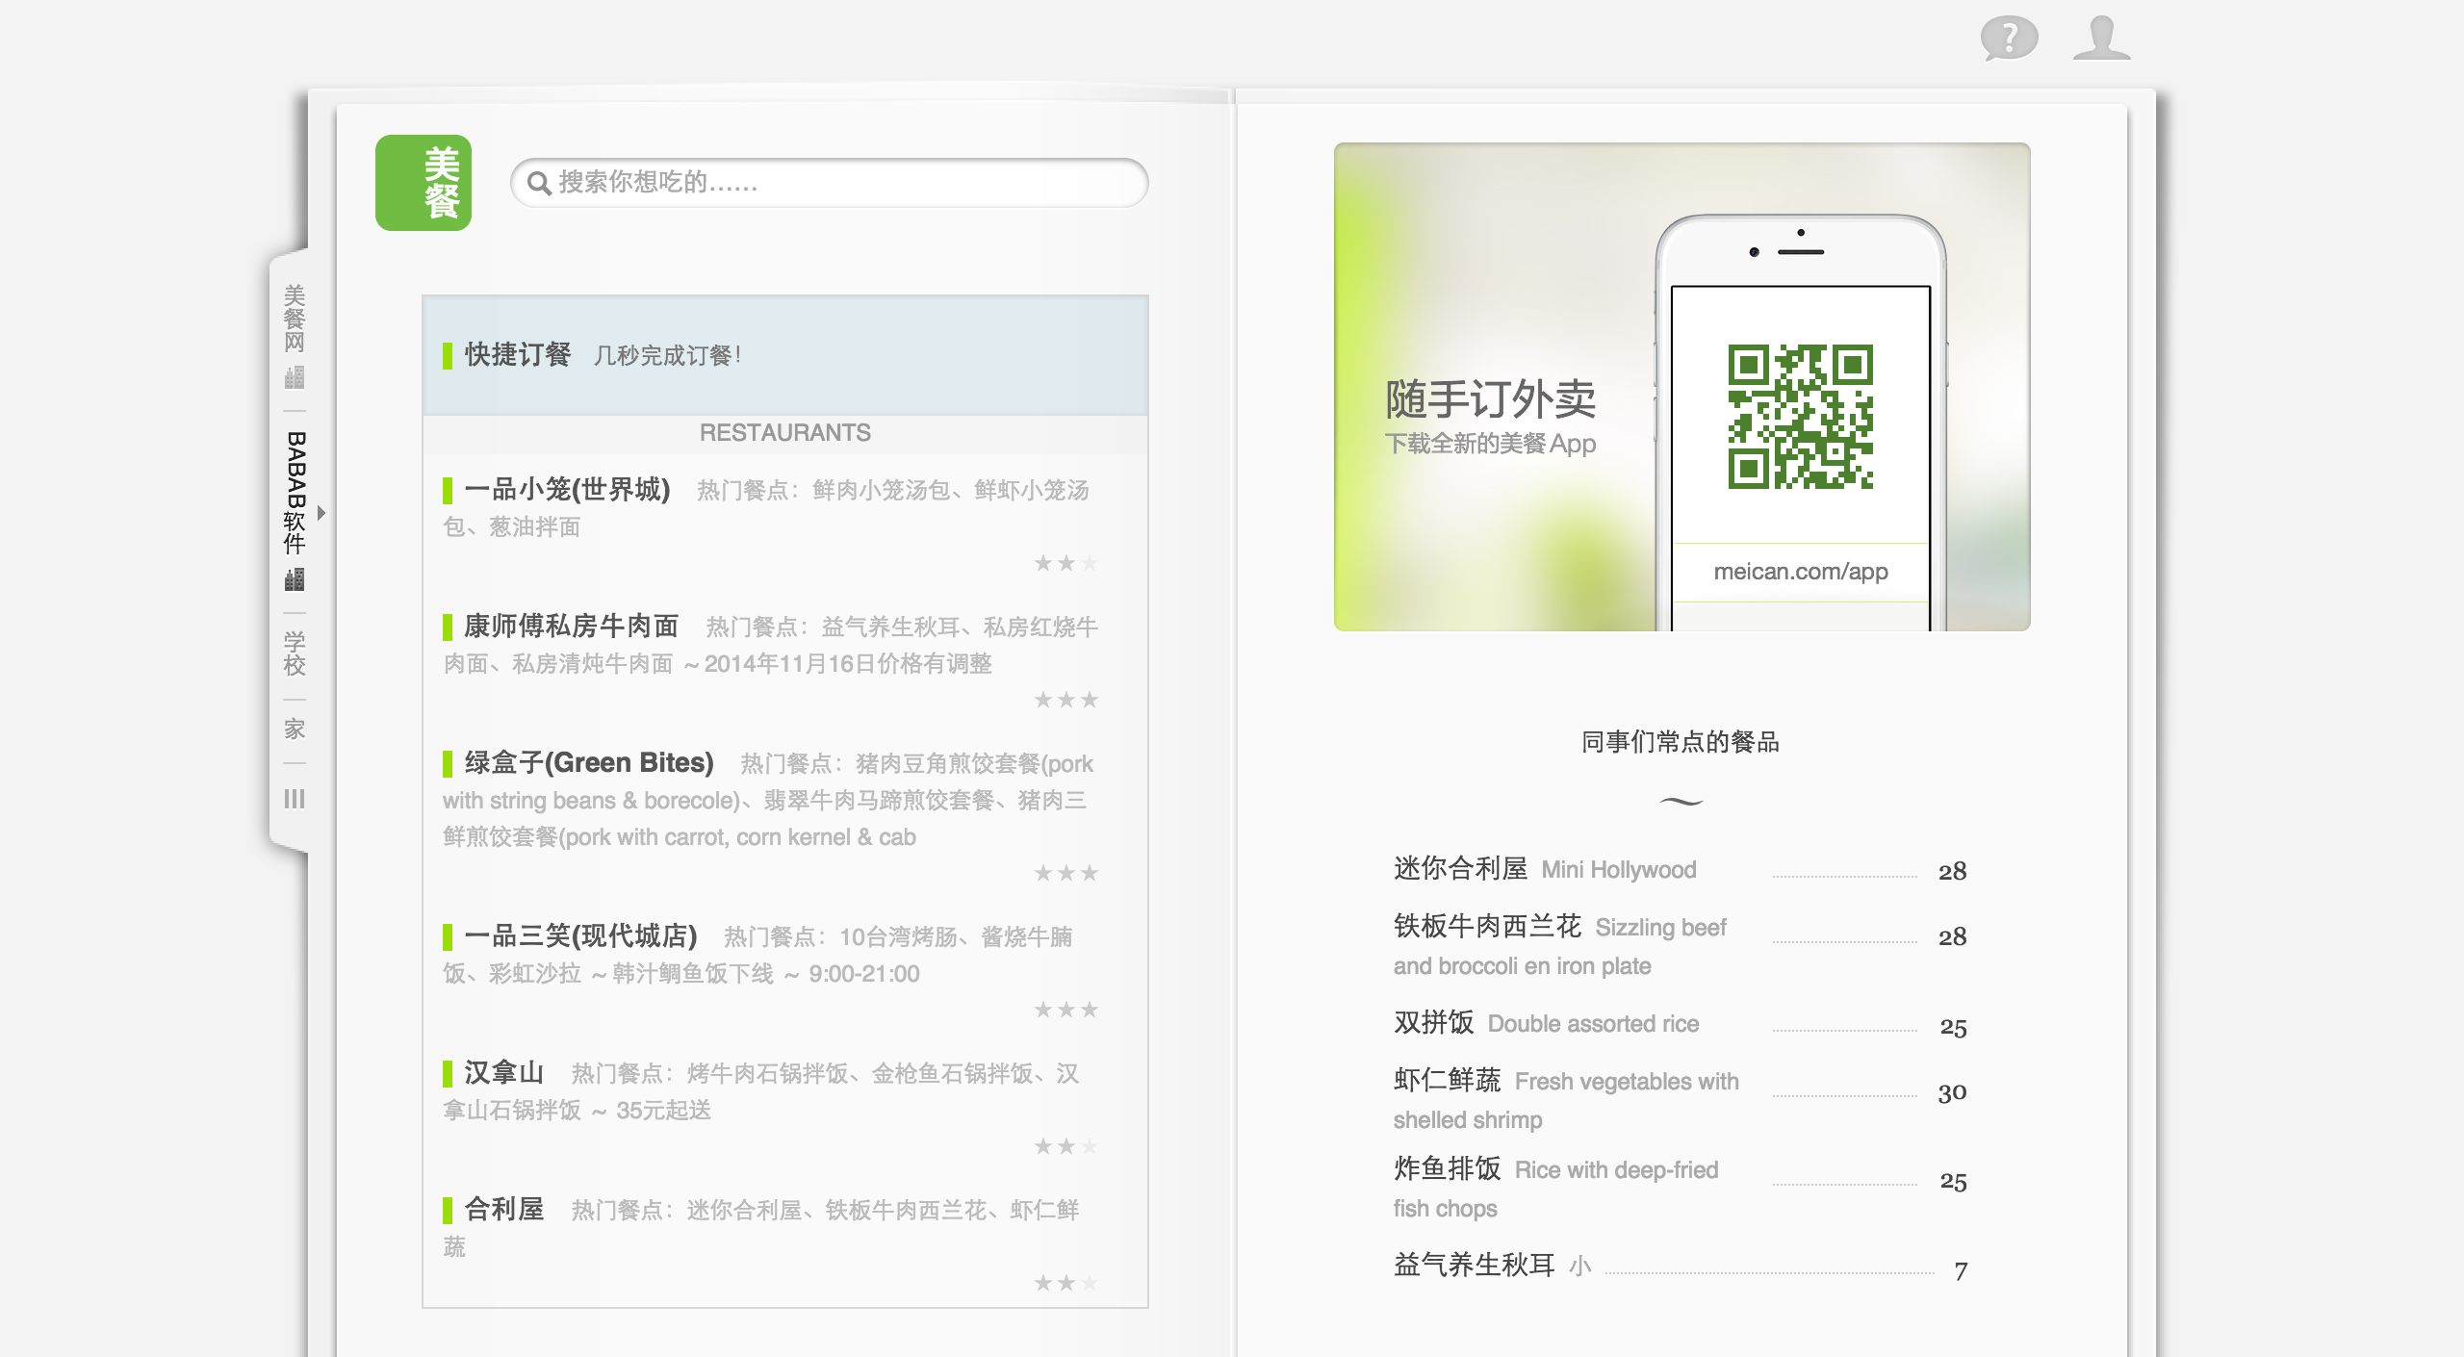The height and width of the screenshot is (1357, 2464).
Task: Select dish 虾仁鲜蔬 Fresh vegetables
Action: pyautogui.click(x=1681, y=1100)
